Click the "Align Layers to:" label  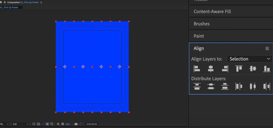pos(207,59)
